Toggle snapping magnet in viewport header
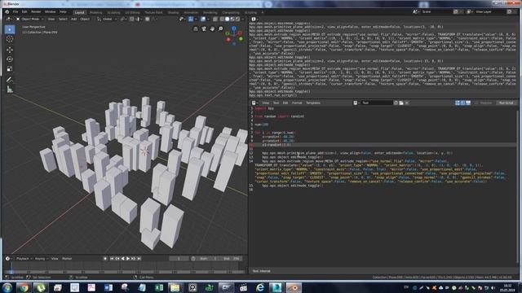This screenshot has height=293, width=522. (x=132, y=20)
